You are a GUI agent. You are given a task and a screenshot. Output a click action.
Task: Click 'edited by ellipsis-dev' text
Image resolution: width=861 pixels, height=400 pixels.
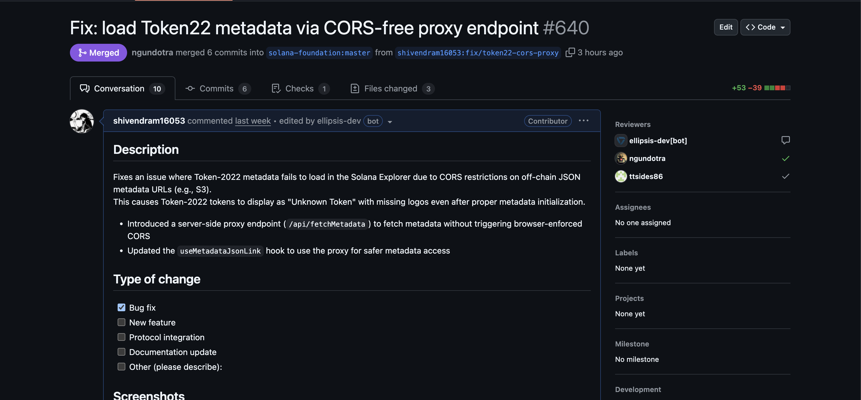(320, 120)
